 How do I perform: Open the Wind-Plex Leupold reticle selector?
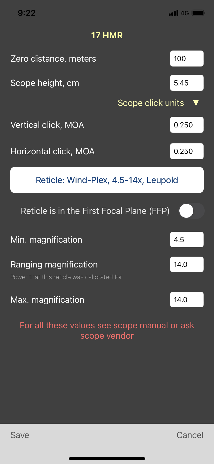tap(107, 180)
